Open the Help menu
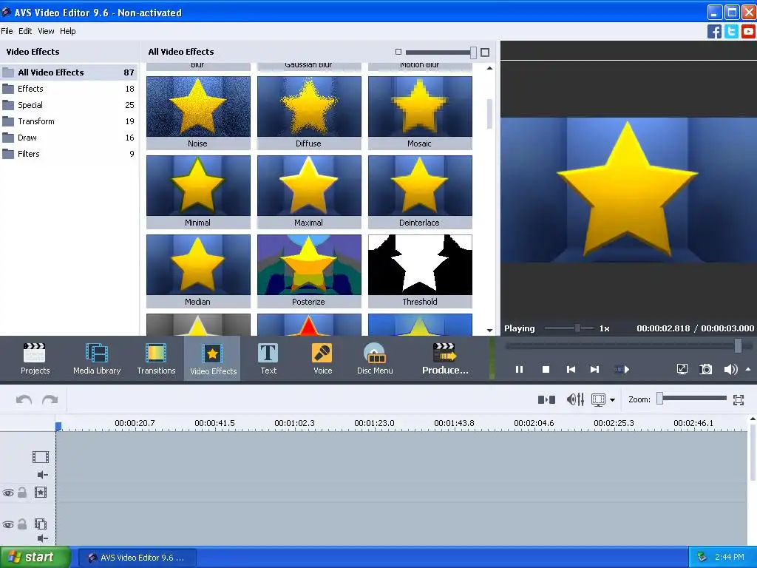Viewport: 757px width, 568px height. point(67,31)
